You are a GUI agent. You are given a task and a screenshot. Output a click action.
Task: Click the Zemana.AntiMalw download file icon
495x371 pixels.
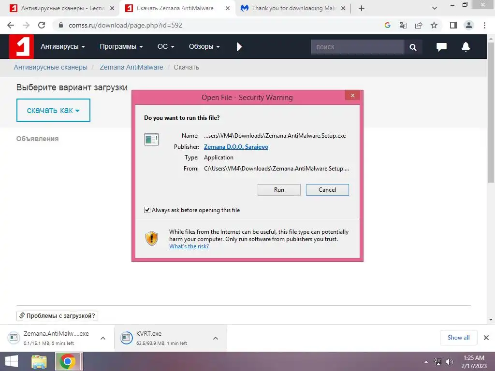(14, 338)
